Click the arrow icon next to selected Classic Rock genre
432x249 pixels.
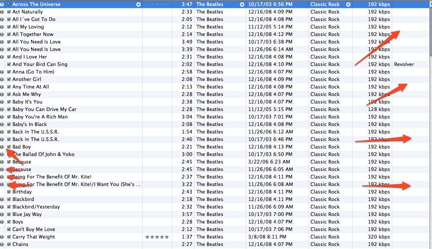(x=348, y=4)
